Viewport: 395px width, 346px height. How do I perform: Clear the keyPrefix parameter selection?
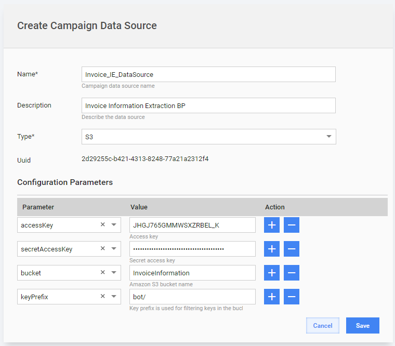tap(102, 296)
